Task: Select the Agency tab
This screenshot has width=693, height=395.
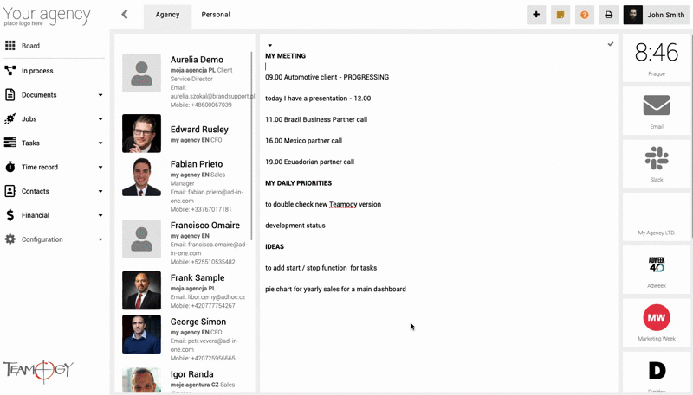Action: (167, 15)
